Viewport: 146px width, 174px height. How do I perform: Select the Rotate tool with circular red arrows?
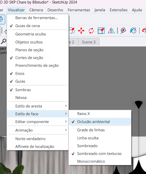click(x=91, y=31)
